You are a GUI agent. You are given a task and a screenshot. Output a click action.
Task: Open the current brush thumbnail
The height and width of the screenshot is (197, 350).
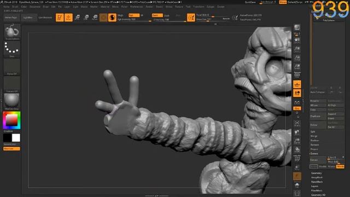(12, 32)
